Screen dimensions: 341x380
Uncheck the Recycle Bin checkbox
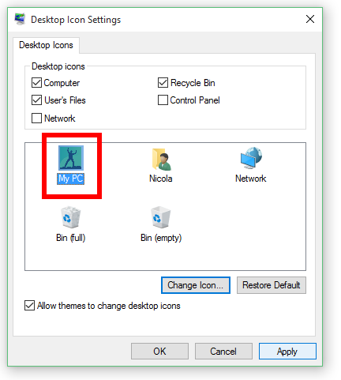coord(163,83)
